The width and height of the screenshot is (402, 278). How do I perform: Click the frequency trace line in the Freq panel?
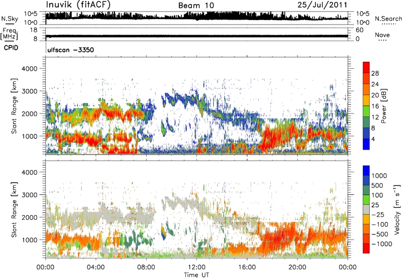(x=196, y=36)
